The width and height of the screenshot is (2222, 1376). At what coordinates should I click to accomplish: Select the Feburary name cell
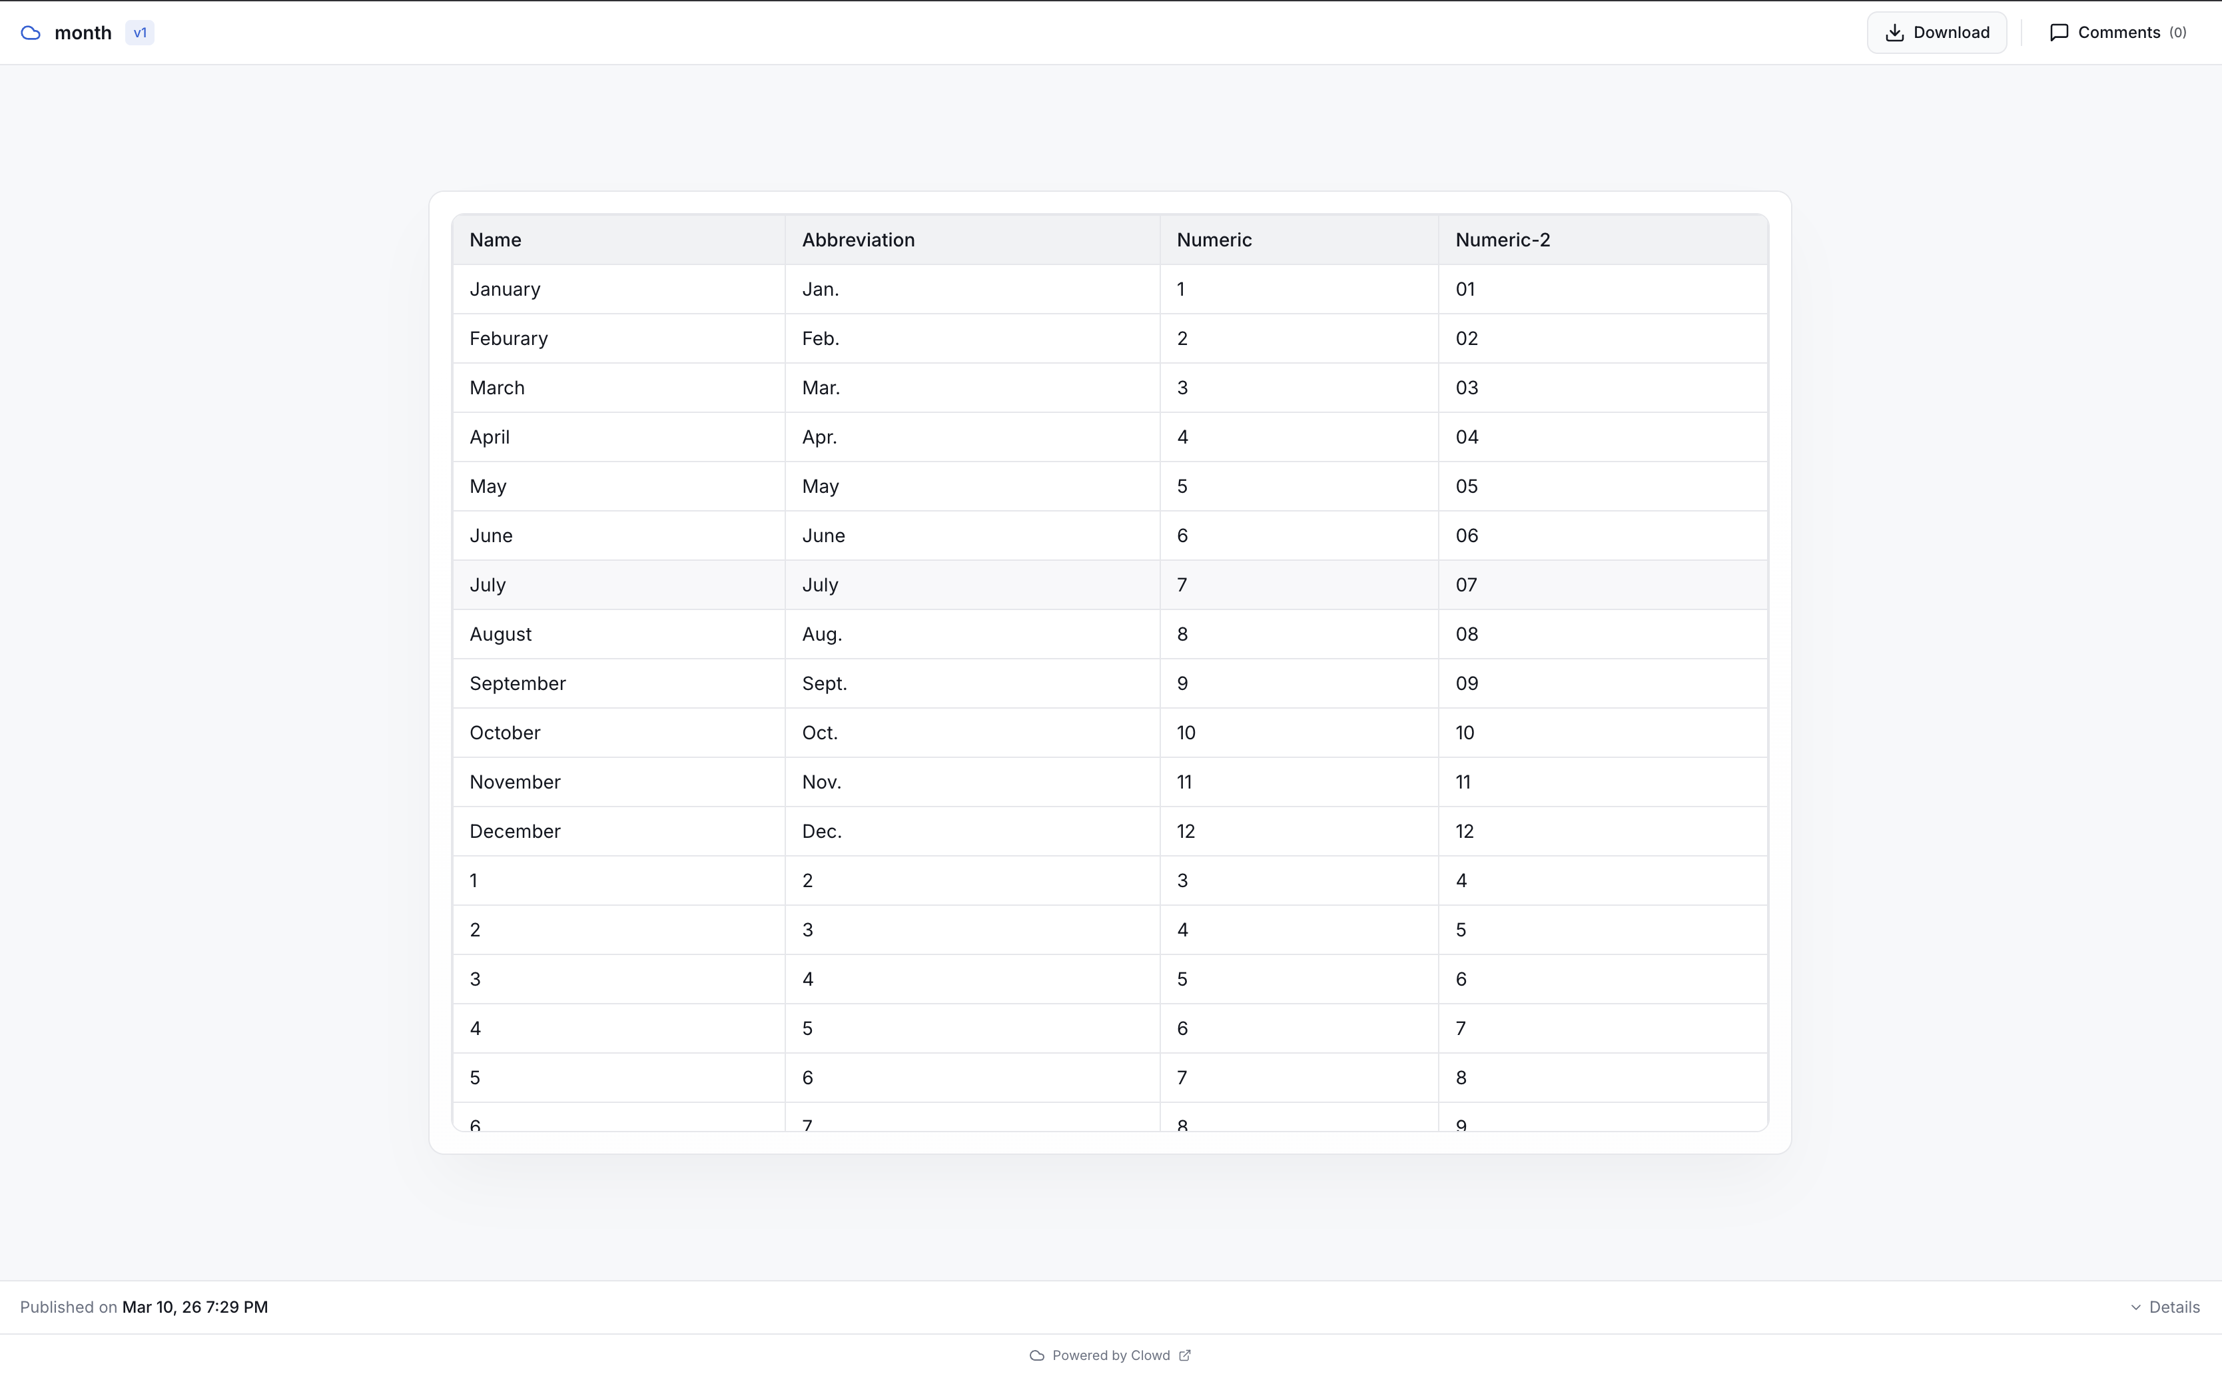[509, 338]
